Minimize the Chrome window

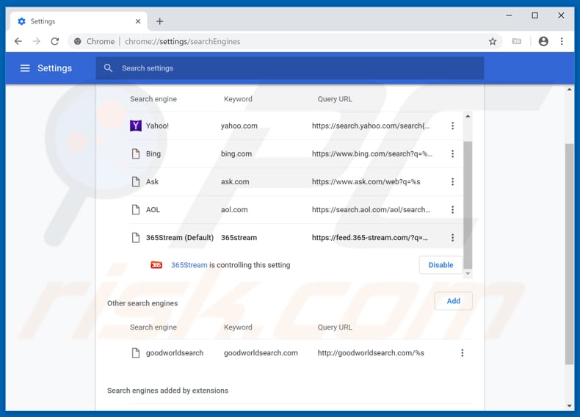click(x=509, y=15)
